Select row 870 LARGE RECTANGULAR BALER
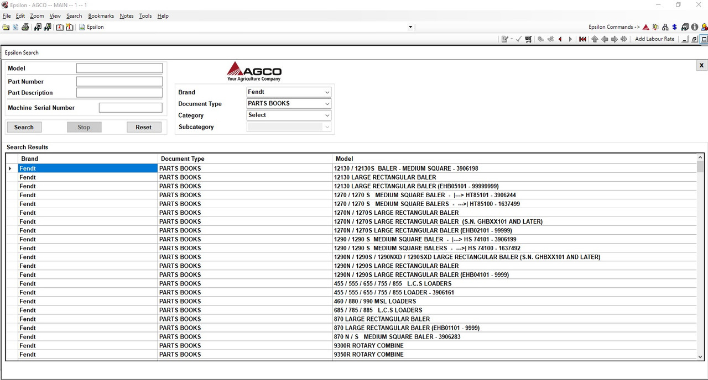 point(352,319)
